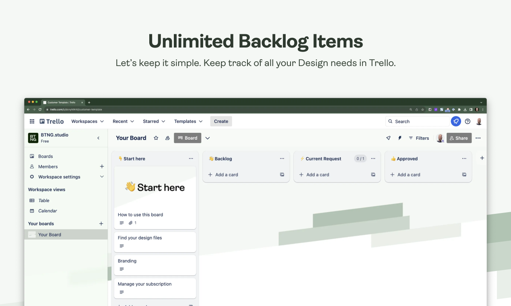The width and height of the screenshot is (511, 306).
Task: Create card from template in Current Request
Action: click(x=373, y=175)
